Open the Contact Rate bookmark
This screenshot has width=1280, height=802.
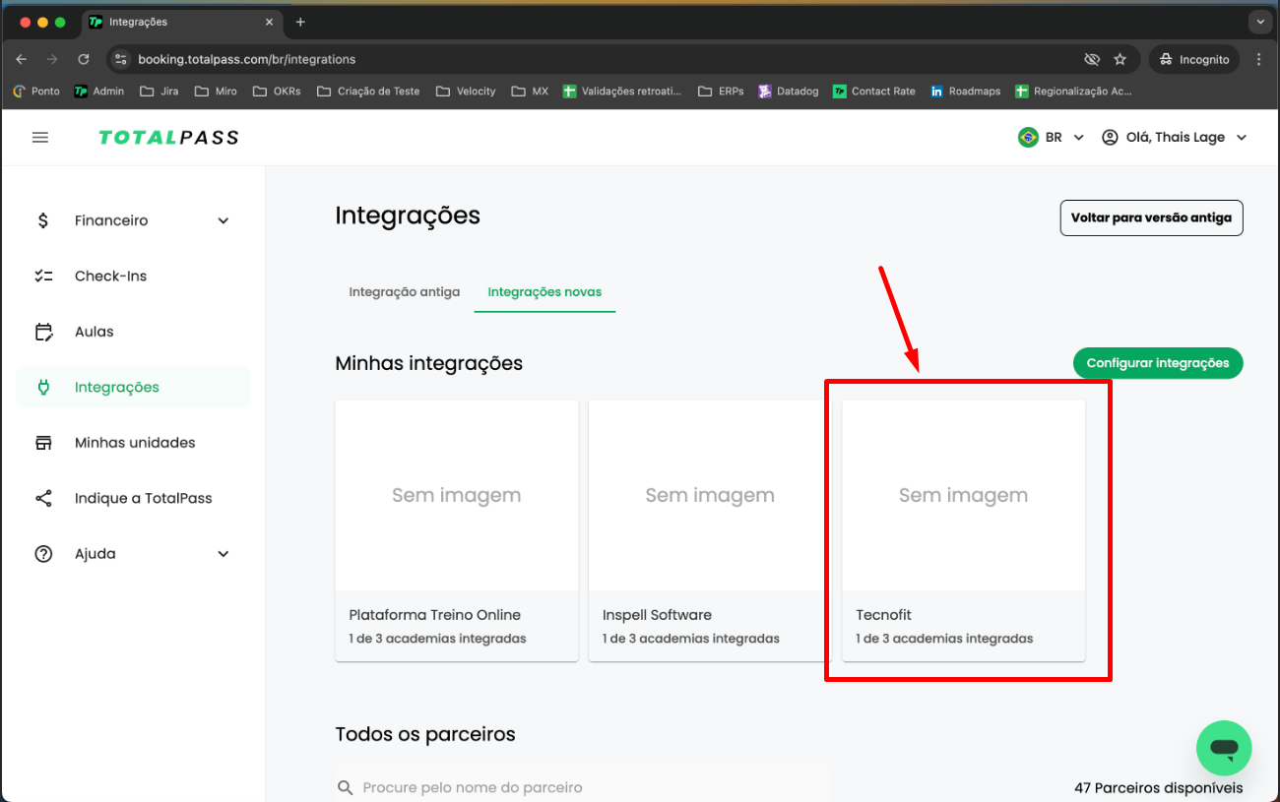[x=874, y=91]
